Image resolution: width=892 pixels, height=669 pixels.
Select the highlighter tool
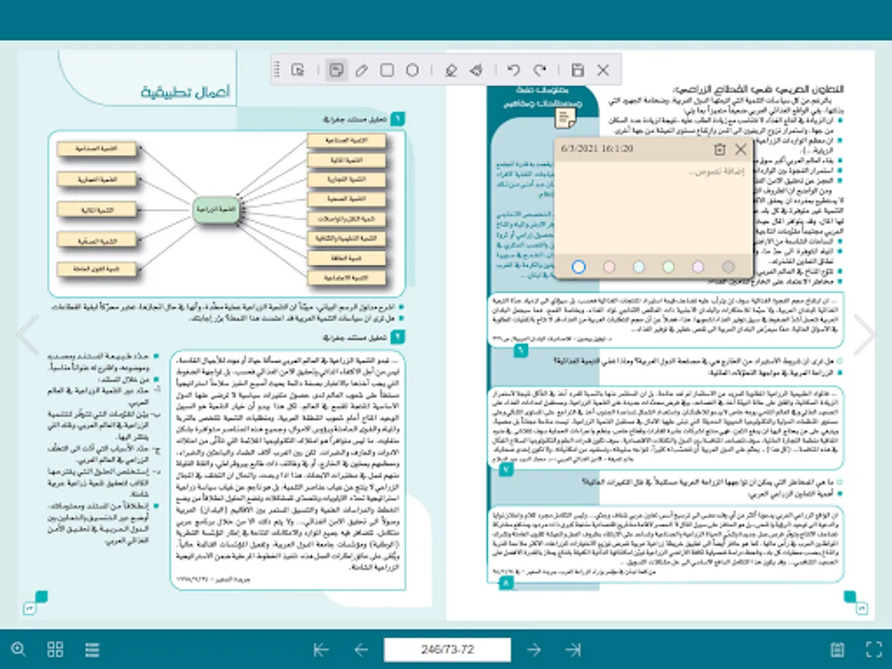pos(450,71)
